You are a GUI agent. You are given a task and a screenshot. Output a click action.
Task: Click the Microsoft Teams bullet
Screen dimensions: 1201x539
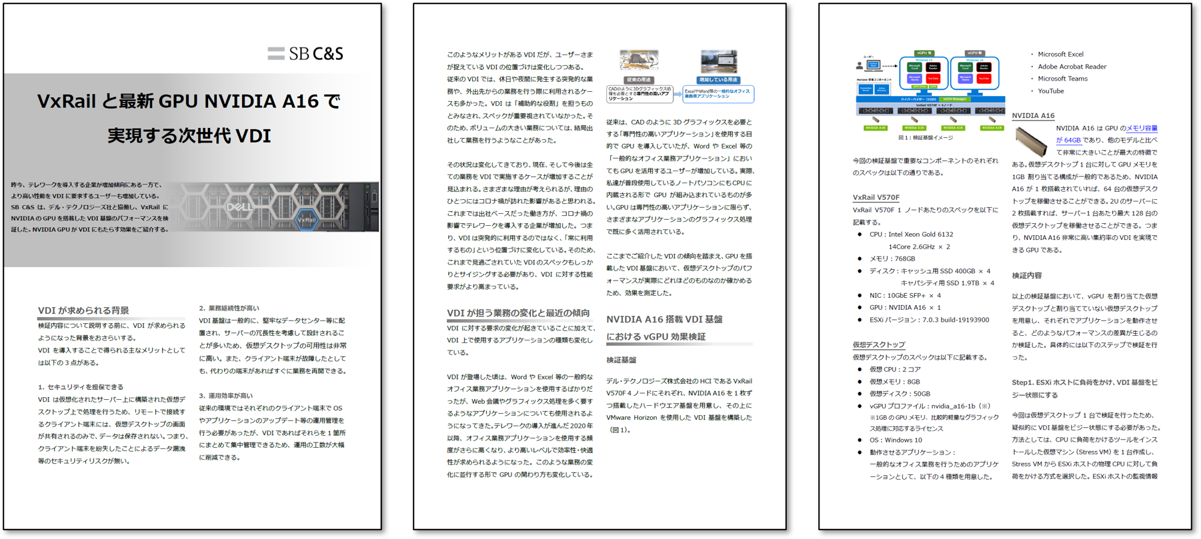[1062, 79]
